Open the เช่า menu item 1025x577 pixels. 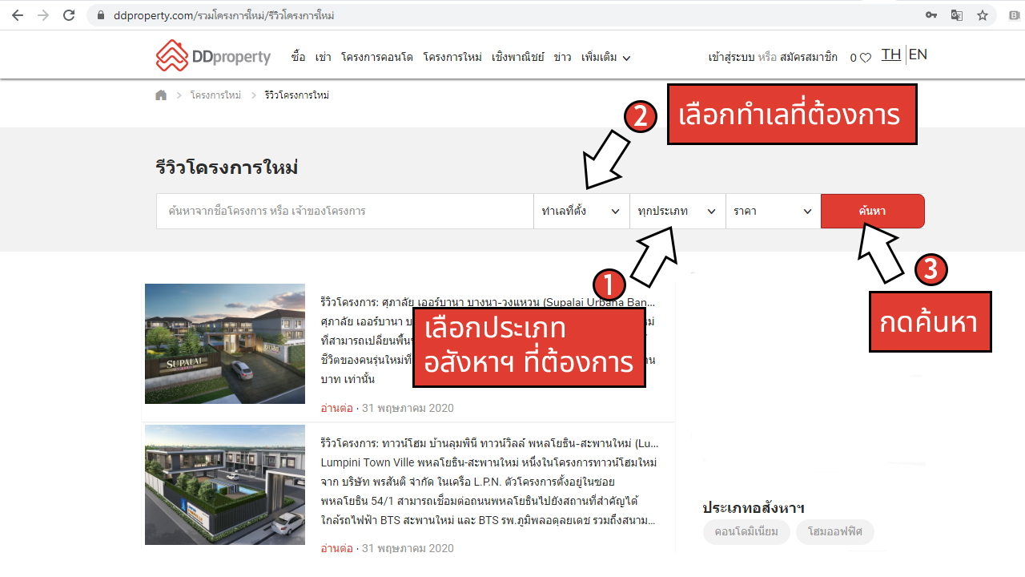[324, 57]
